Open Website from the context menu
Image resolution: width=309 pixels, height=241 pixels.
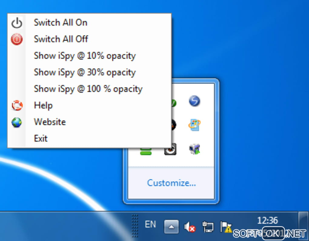(x=89, y=122)
